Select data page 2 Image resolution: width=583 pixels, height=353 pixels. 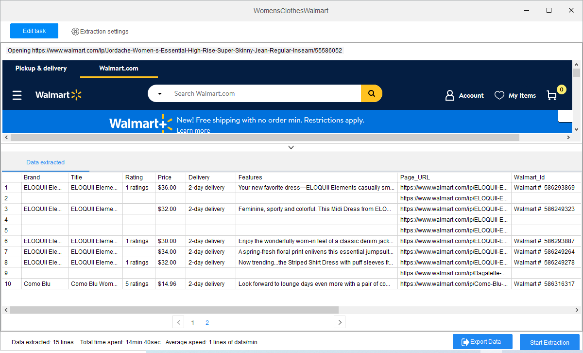tap(207, 322)
